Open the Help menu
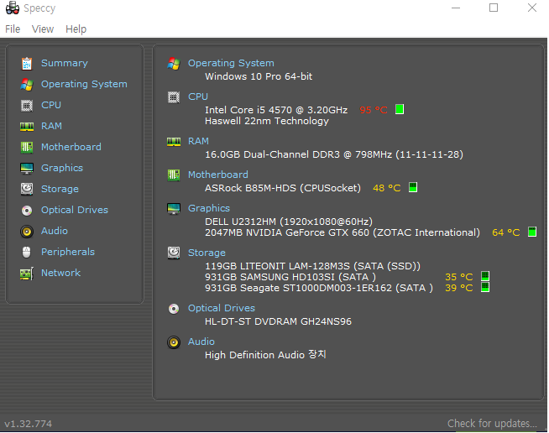 tap(76, 29)
